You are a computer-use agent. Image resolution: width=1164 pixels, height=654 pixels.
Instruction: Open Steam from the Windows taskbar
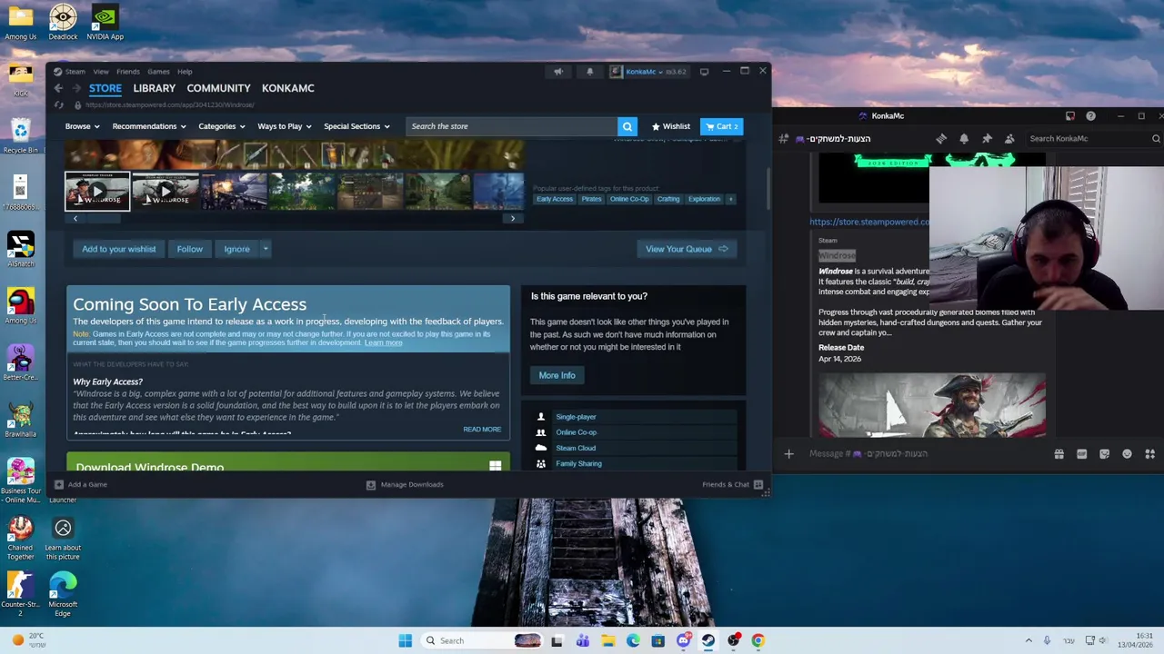coord(707,640)
